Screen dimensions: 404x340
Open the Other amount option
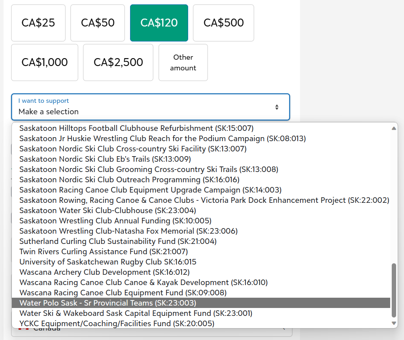pyautogui.click(x=183, y=62)
